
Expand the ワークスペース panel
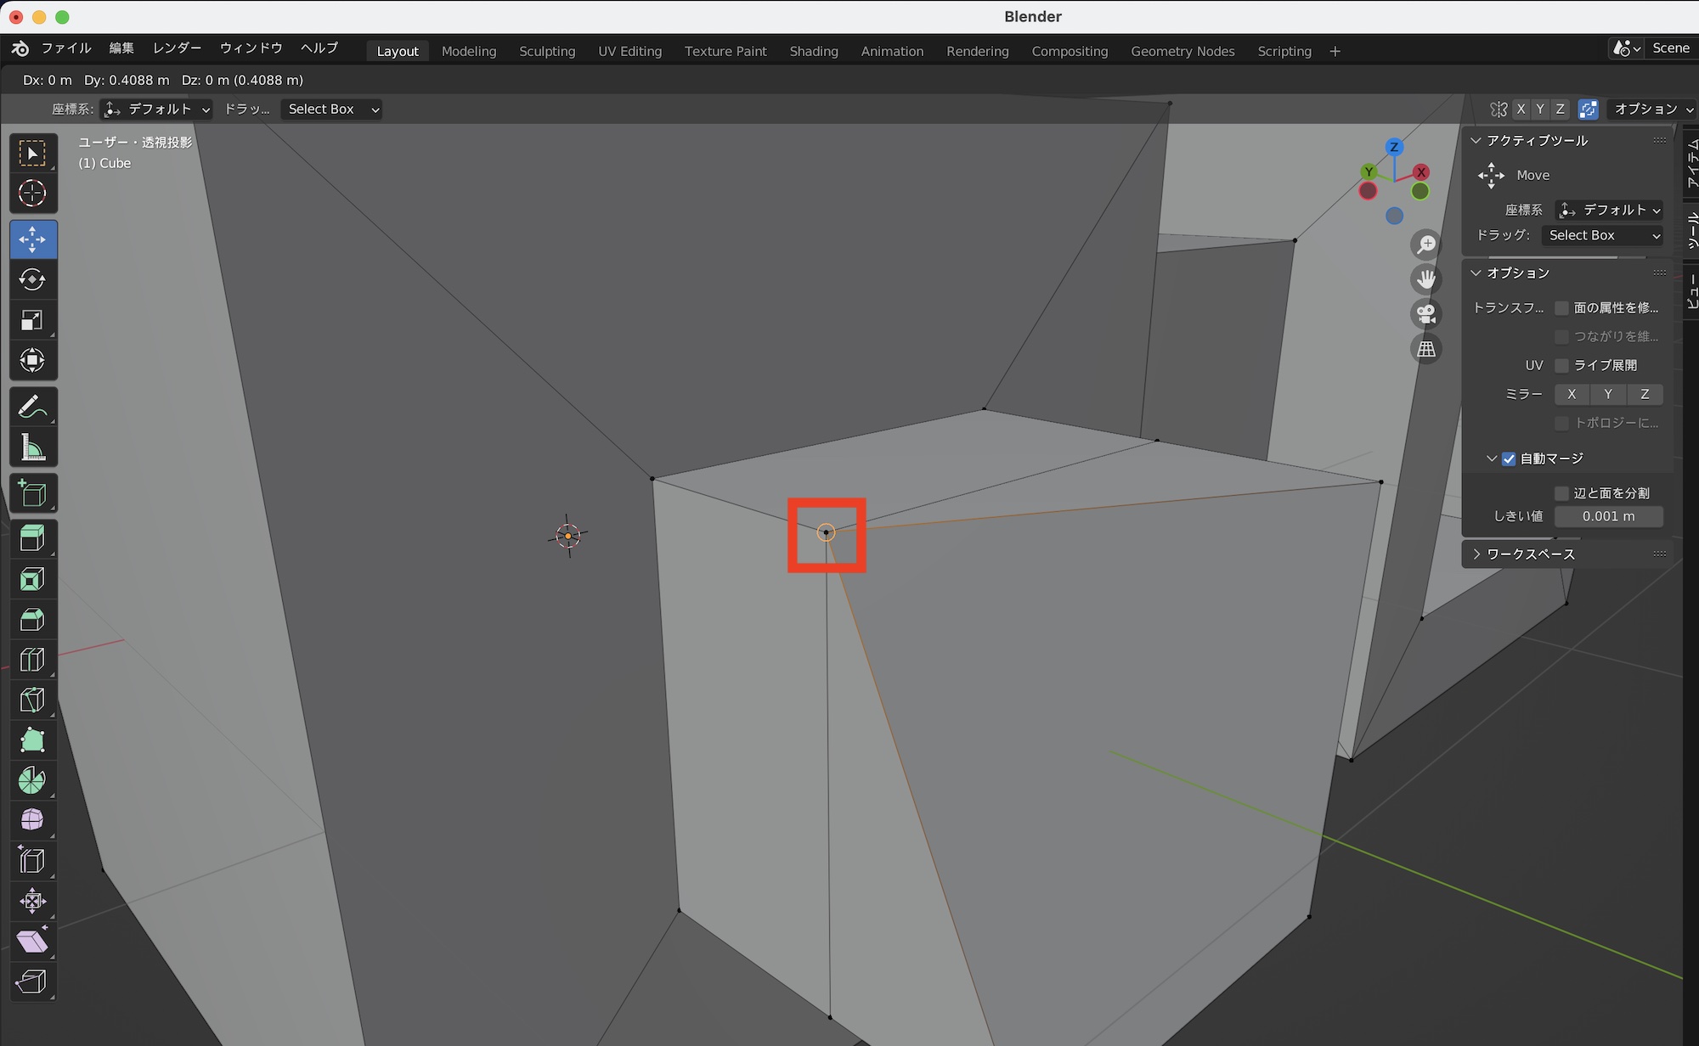point(1530,554)
